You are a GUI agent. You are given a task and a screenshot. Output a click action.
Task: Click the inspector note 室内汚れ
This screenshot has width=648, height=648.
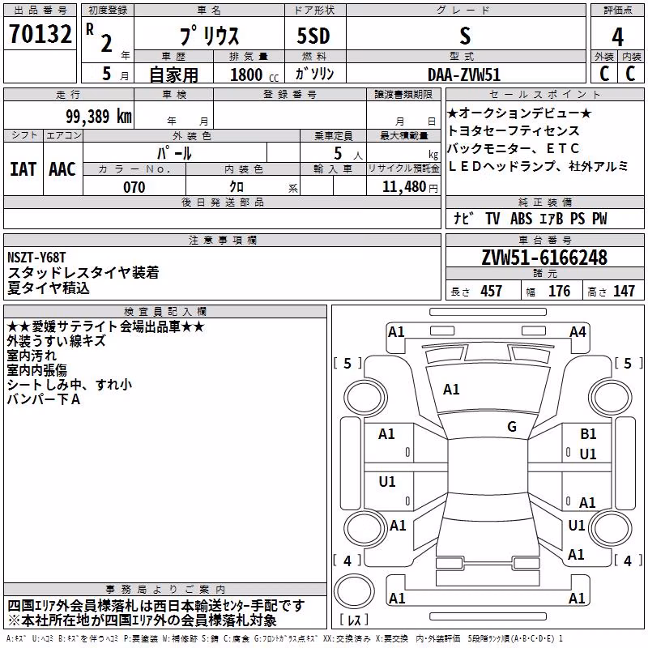[32, 356]
